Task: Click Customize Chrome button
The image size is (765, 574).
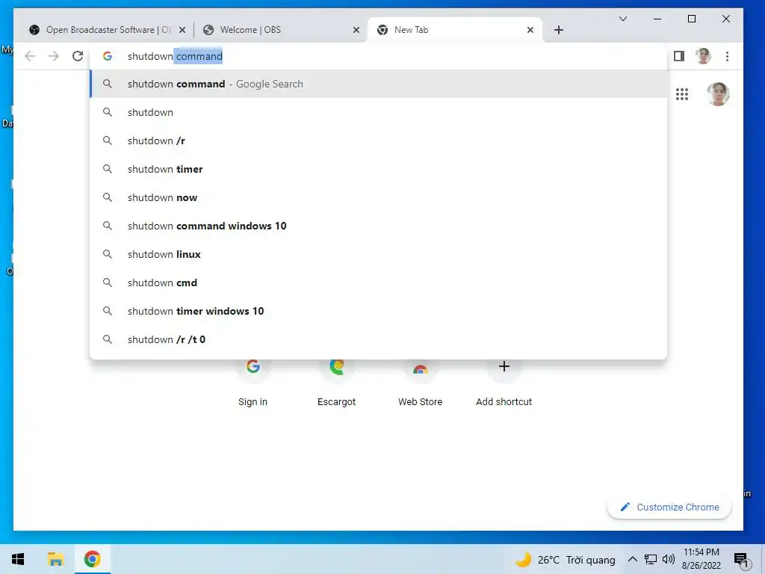Action: 669,507
